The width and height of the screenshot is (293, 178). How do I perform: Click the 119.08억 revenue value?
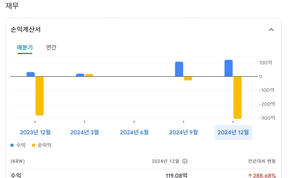[176, 175]
